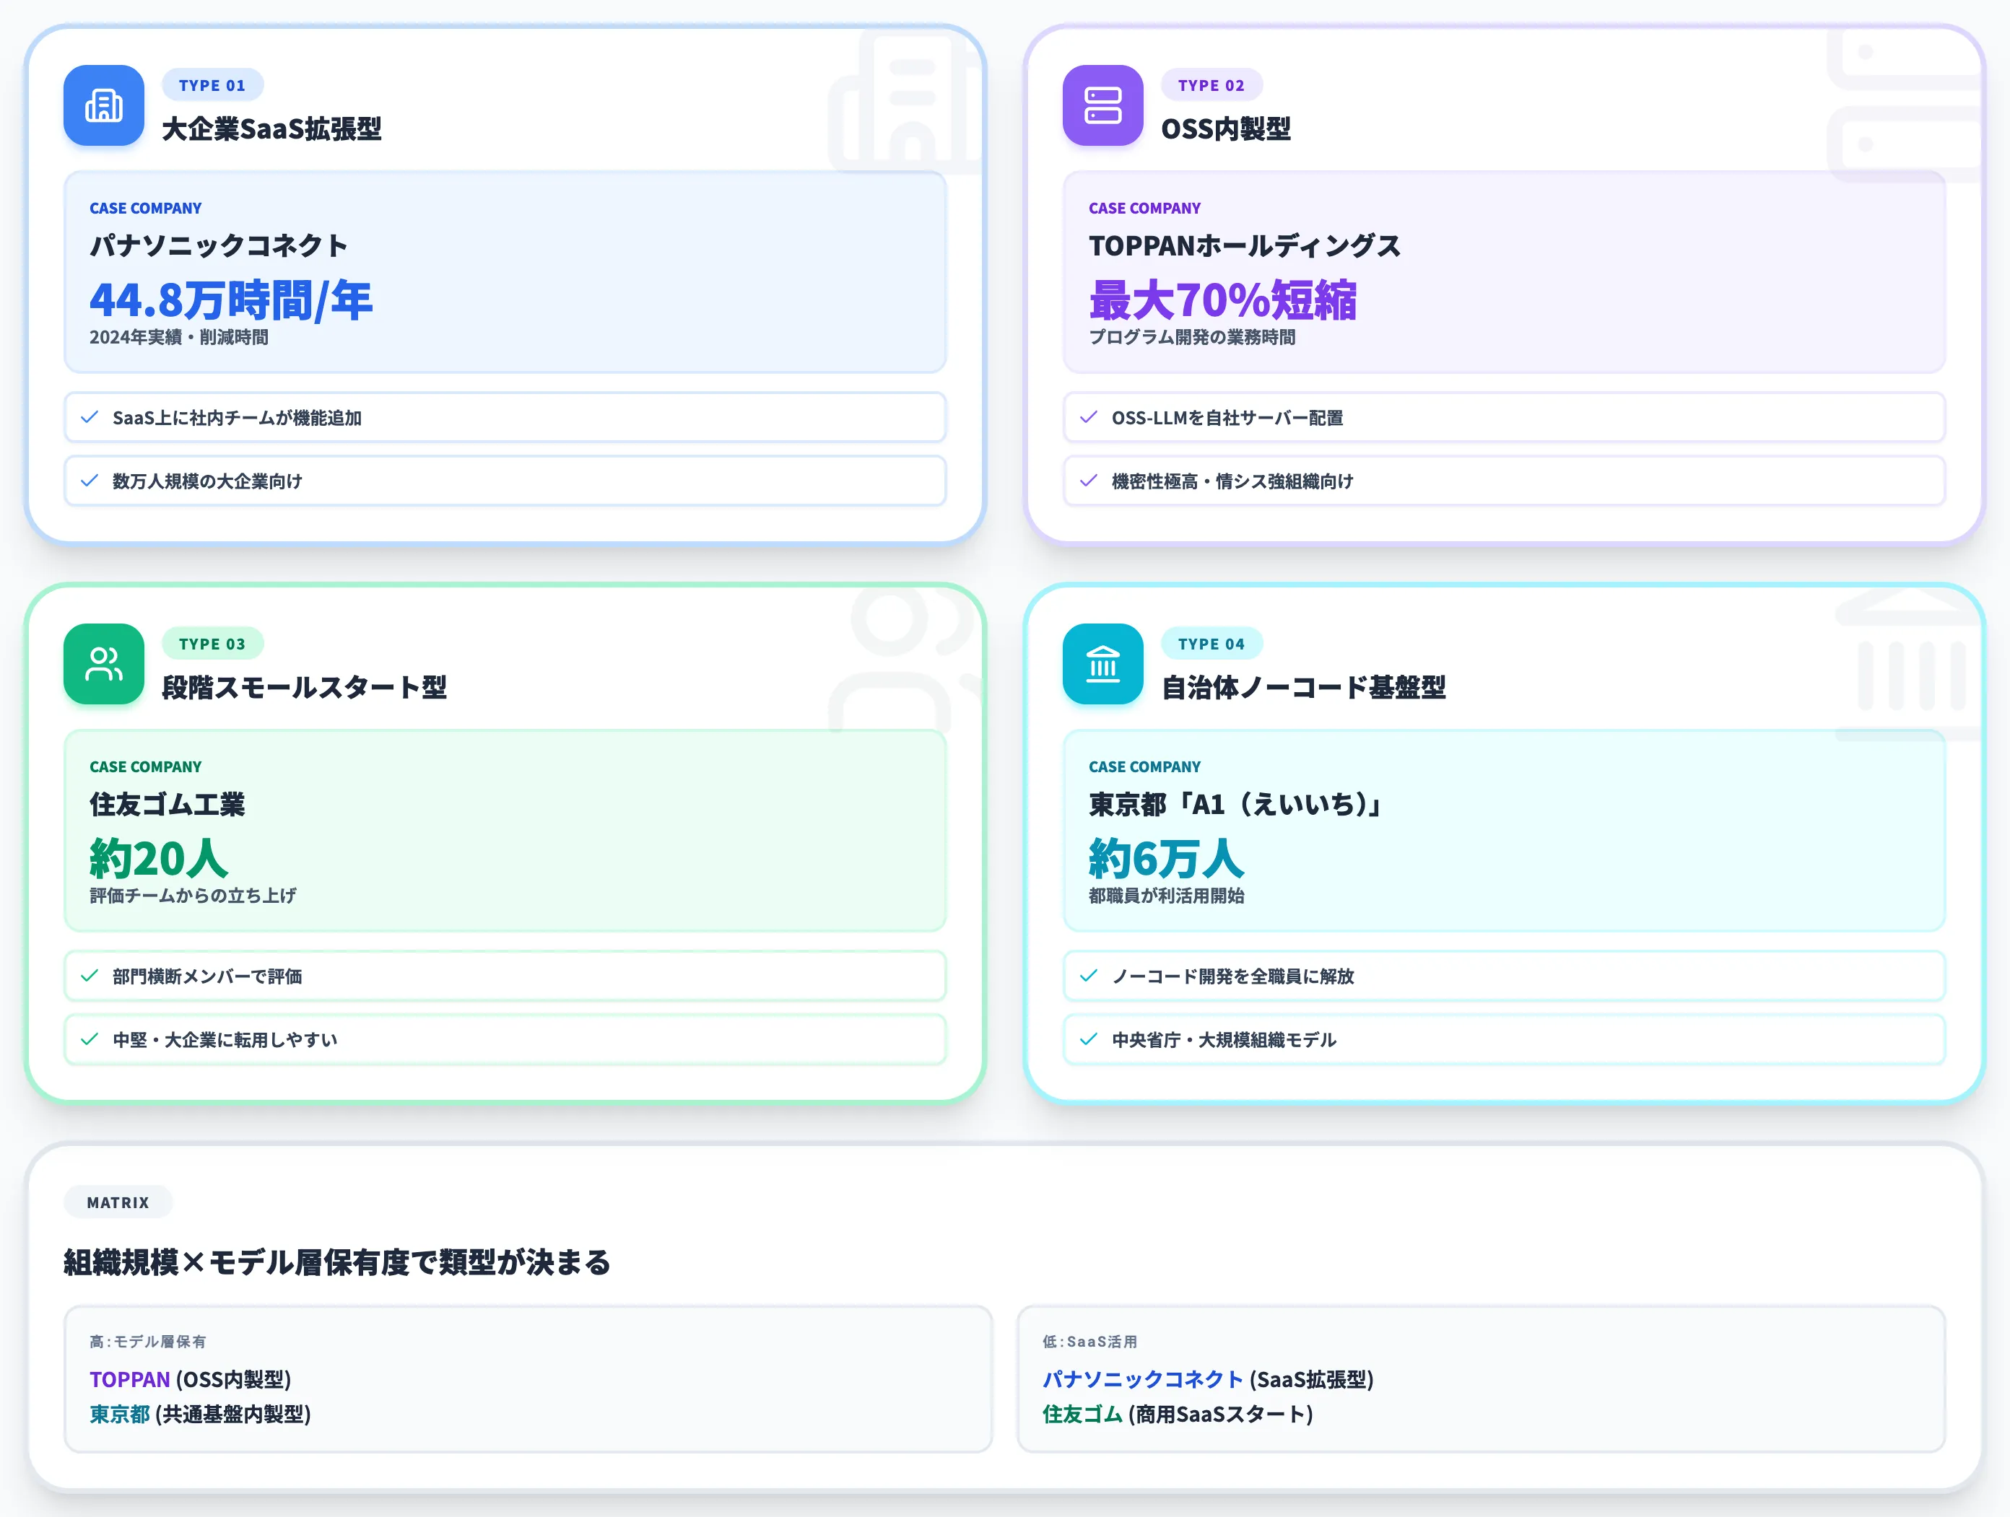The image size is (2010, 1517).
Task: Click the SaaS上に社内チームが機能追加 row
Action: point(505,418)
